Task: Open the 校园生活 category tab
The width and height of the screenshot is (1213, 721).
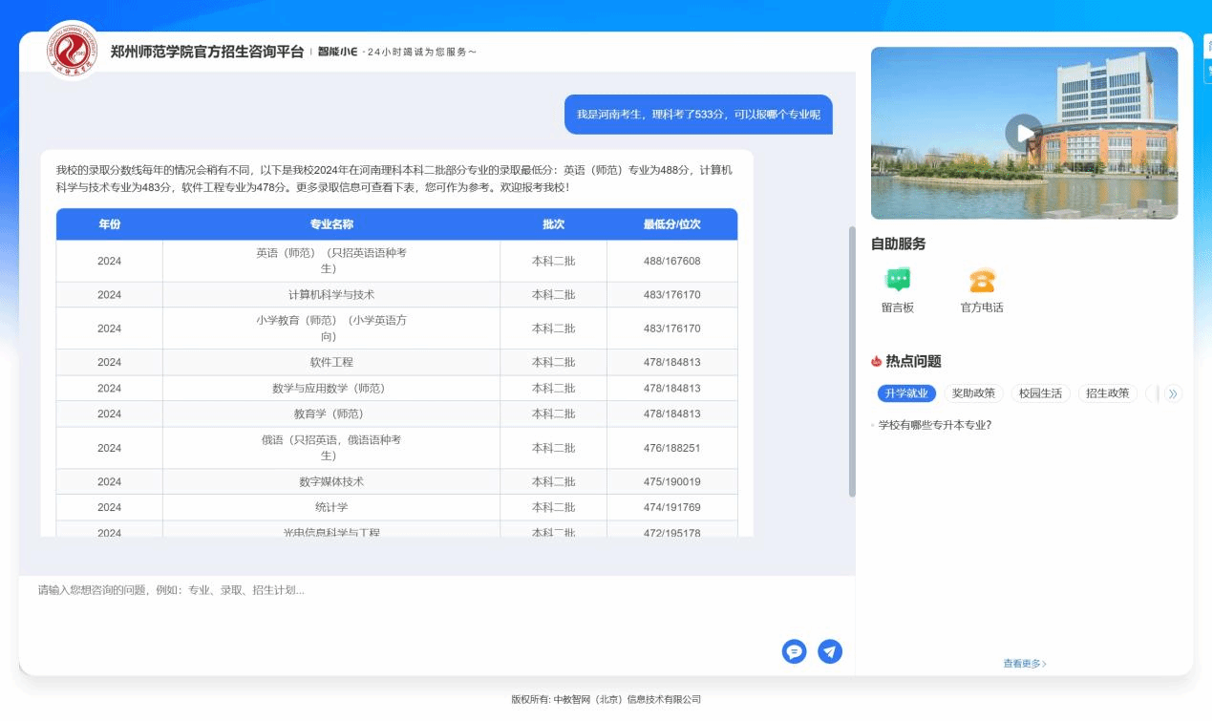Action: pyautogui.click(x=1040, y=393)
